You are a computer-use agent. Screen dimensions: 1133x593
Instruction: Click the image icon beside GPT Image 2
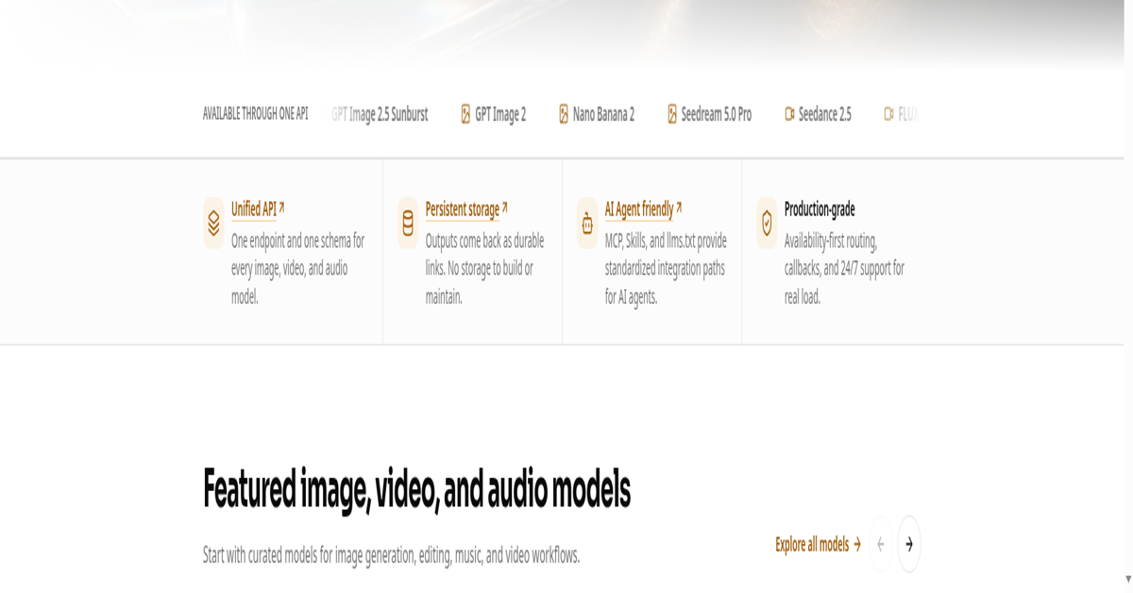pos(465,114)
